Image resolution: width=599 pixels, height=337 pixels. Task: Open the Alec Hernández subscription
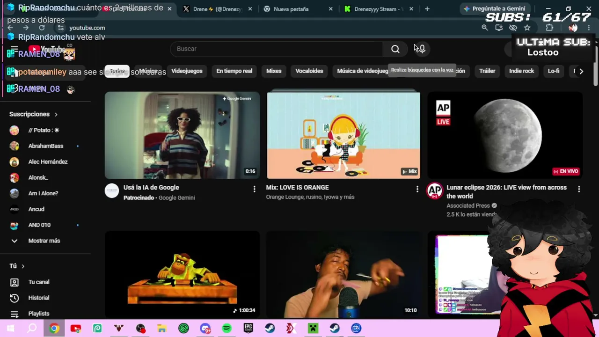tap(45, 162)
